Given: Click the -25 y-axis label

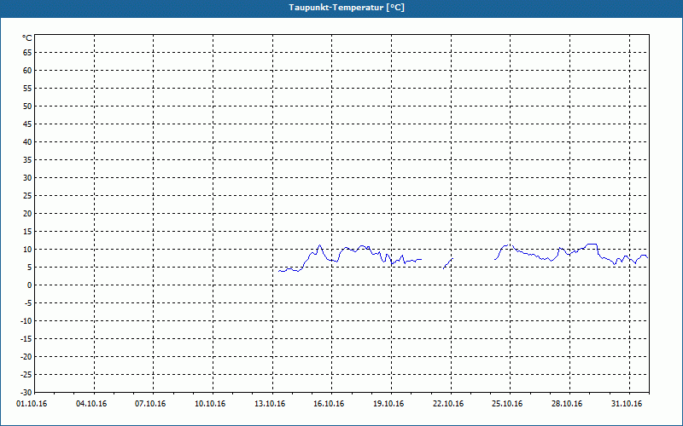Looking at the screenshot, I should [x=26, y=375].
